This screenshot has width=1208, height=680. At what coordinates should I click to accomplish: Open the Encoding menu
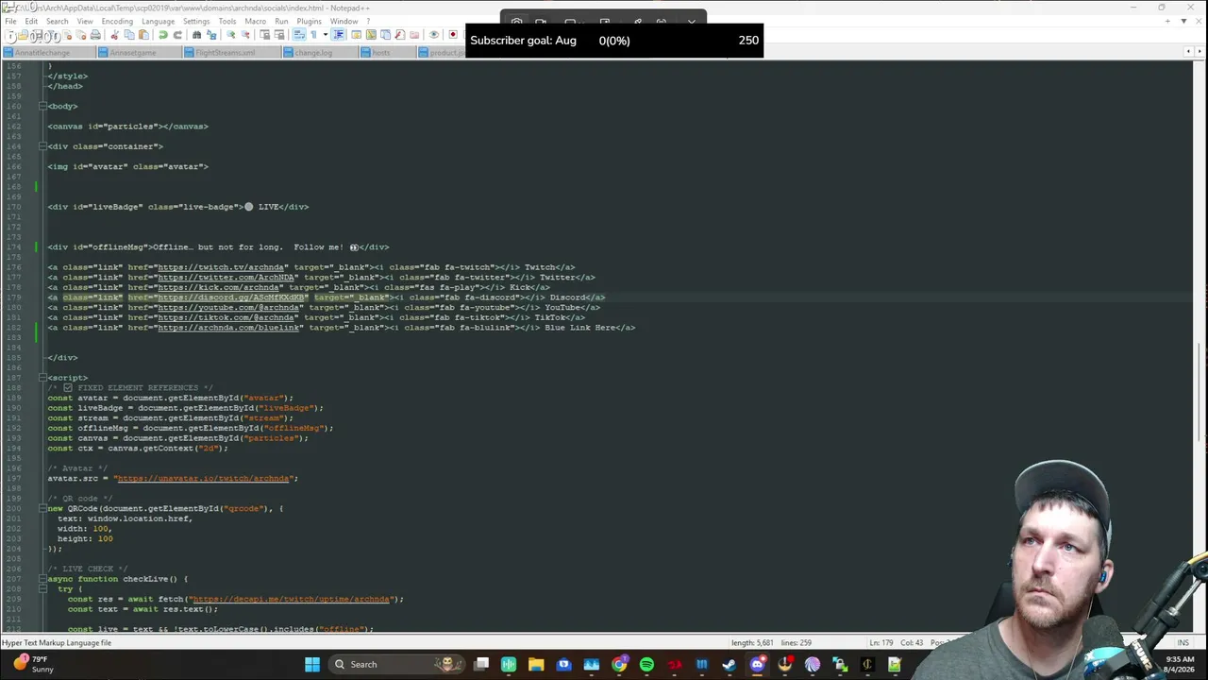pyautogui.click(x=117, y=21)
